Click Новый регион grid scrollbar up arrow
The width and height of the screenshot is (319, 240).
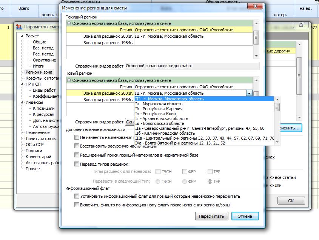click(256, 80)
